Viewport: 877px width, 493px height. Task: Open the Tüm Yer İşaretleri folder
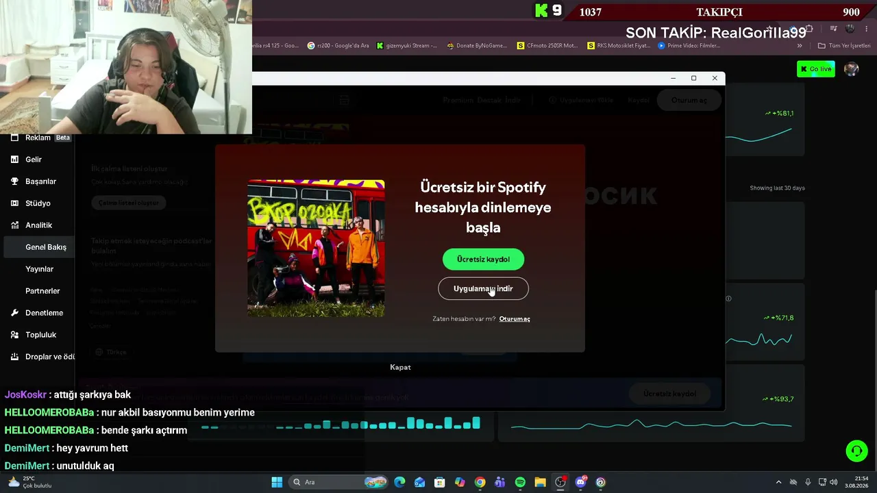pyautogui.click(x=844, y=46)
